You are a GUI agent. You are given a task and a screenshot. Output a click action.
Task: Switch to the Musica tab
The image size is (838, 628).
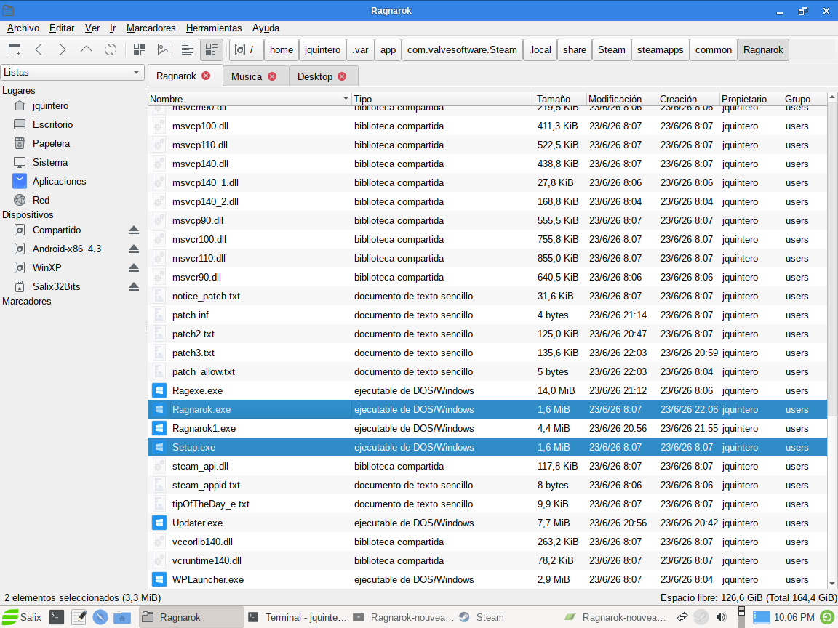point(247,76)
